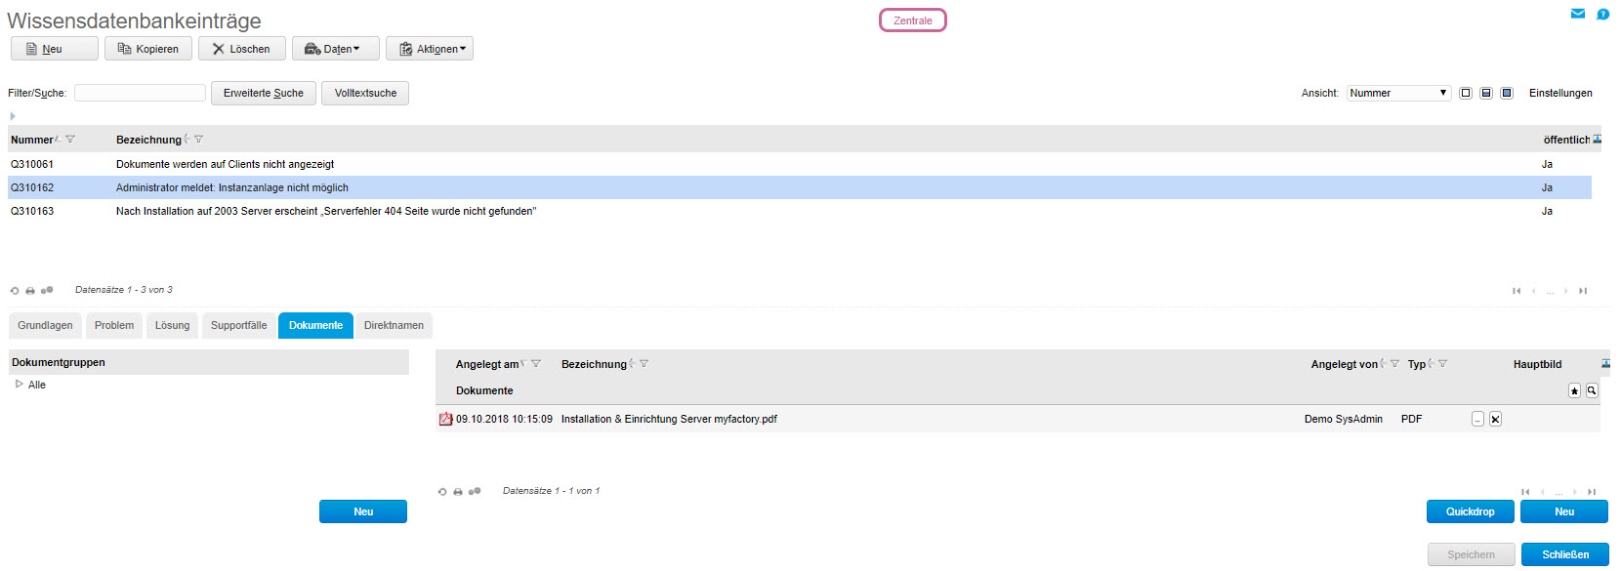Expand the small arrow below Filter/Suche
This screenshot has width=1621, height=571.
point(13,116)
